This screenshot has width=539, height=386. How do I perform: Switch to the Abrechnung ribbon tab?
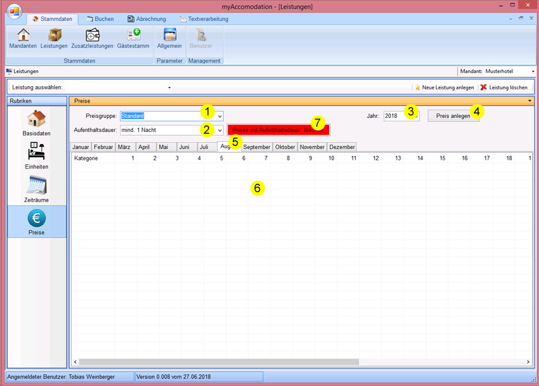pos(146,19)
